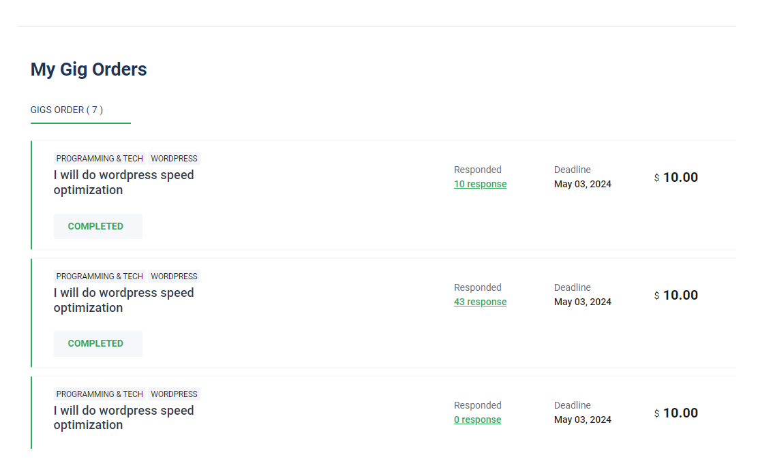Image resolution: width=758 pixels, height=474 pixels.
Task: Click $10.00 price on the 10-response order
Action: point(676,178)
